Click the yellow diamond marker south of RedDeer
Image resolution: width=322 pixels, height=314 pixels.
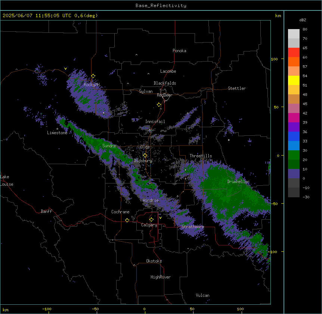[159, 105]
